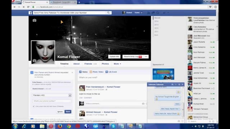Select the second browser tab
This screenshot has width=230, height=129.
pyautogui.click(x=63, y=3)
